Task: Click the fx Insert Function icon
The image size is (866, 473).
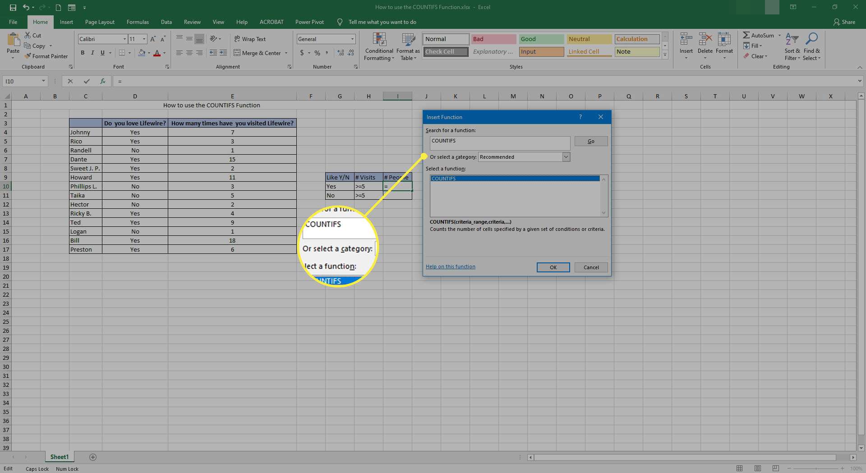Action: coord(103,81)
